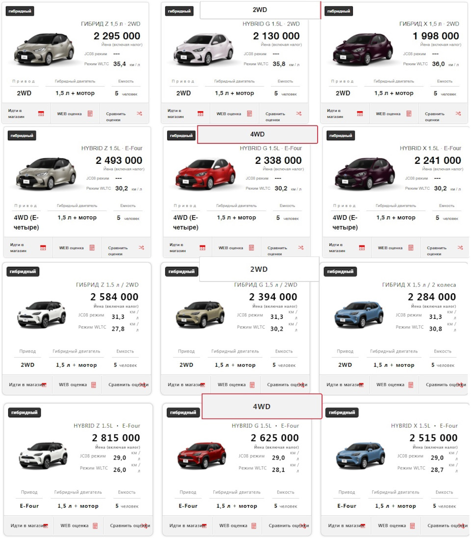The width and height of the screenshot is (471, 538).
Task: Click the store icon on the 2 241 000 card
Action: pos(362,248)
